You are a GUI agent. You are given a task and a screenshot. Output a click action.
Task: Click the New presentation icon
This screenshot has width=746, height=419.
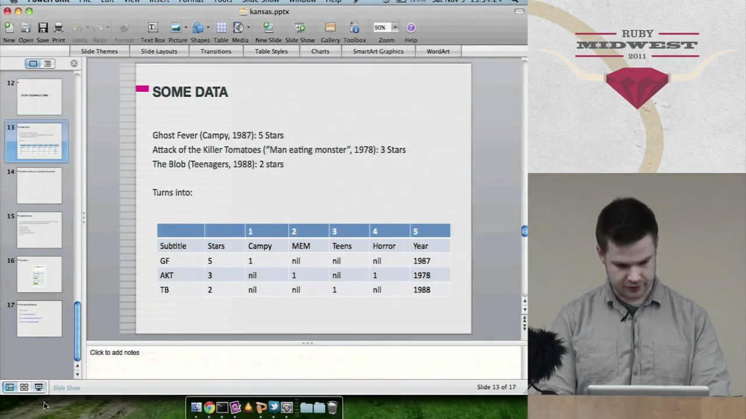9,27
